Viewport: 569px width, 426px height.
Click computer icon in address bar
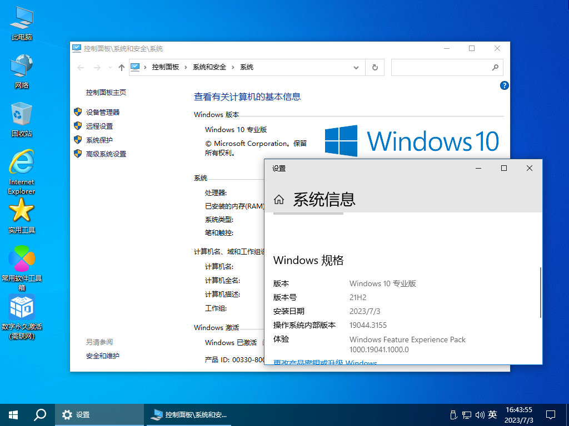(135, 67)
